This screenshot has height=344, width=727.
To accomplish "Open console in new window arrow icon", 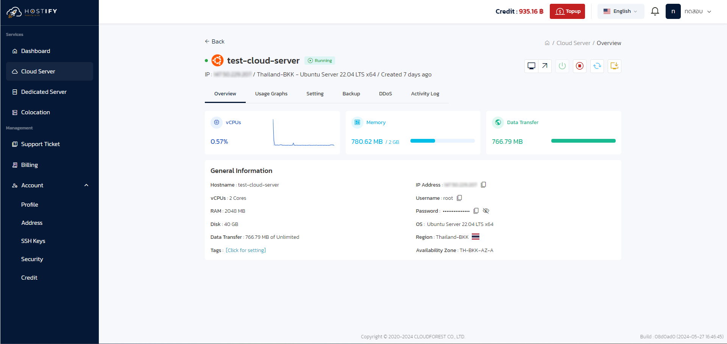I will click(545, 66).
